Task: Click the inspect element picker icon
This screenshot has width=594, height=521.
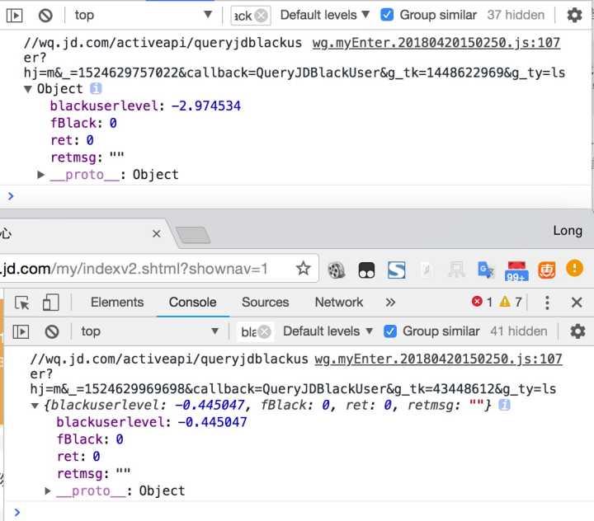Action: pos(22,303)
